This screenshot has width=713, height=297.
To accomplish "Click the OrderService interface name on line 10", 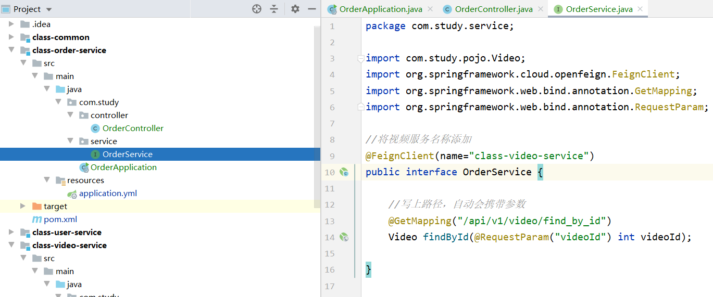I will 497,172.
